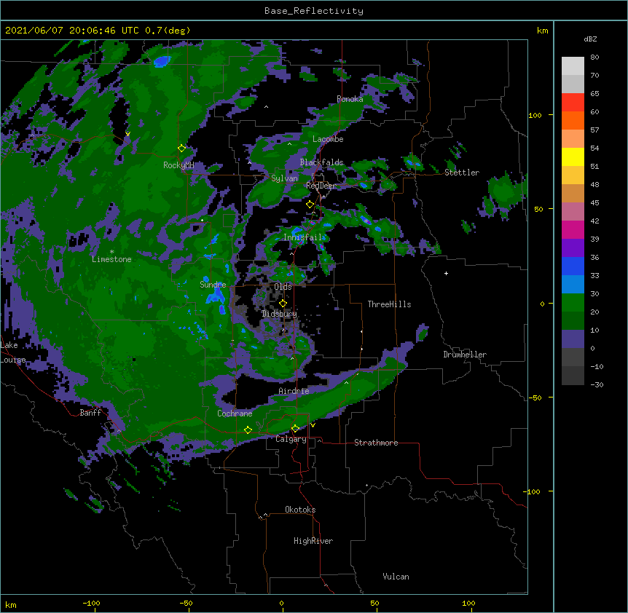Click the Innisfail label
Image resolution: width=628 pixels, height=613 pixels.
pos(302,237)
